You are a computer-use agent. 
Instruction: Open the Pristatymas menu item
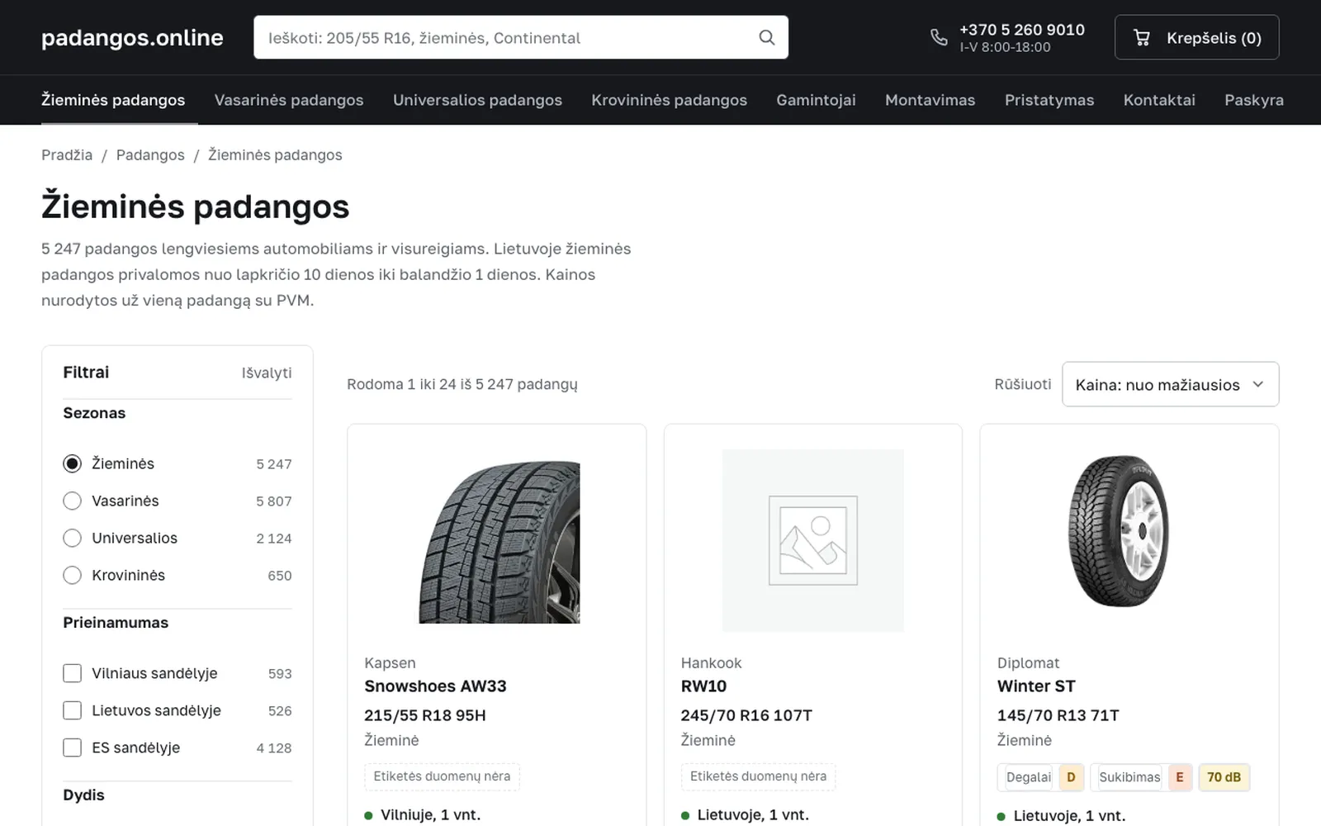click(x=1049, y=100)
